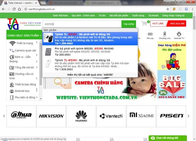
Task: Open the Hikvision brand thumbnail
Action: point(51,116)
